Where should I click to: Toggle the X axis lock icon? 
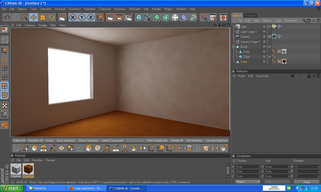tap(73, 17)
